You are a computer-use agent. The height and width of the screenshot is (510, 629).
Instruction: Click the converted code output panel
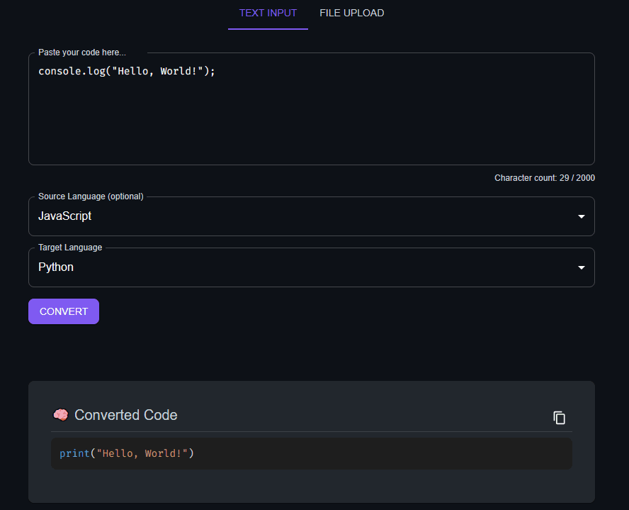pyautogui.click(x=312, y=453)
